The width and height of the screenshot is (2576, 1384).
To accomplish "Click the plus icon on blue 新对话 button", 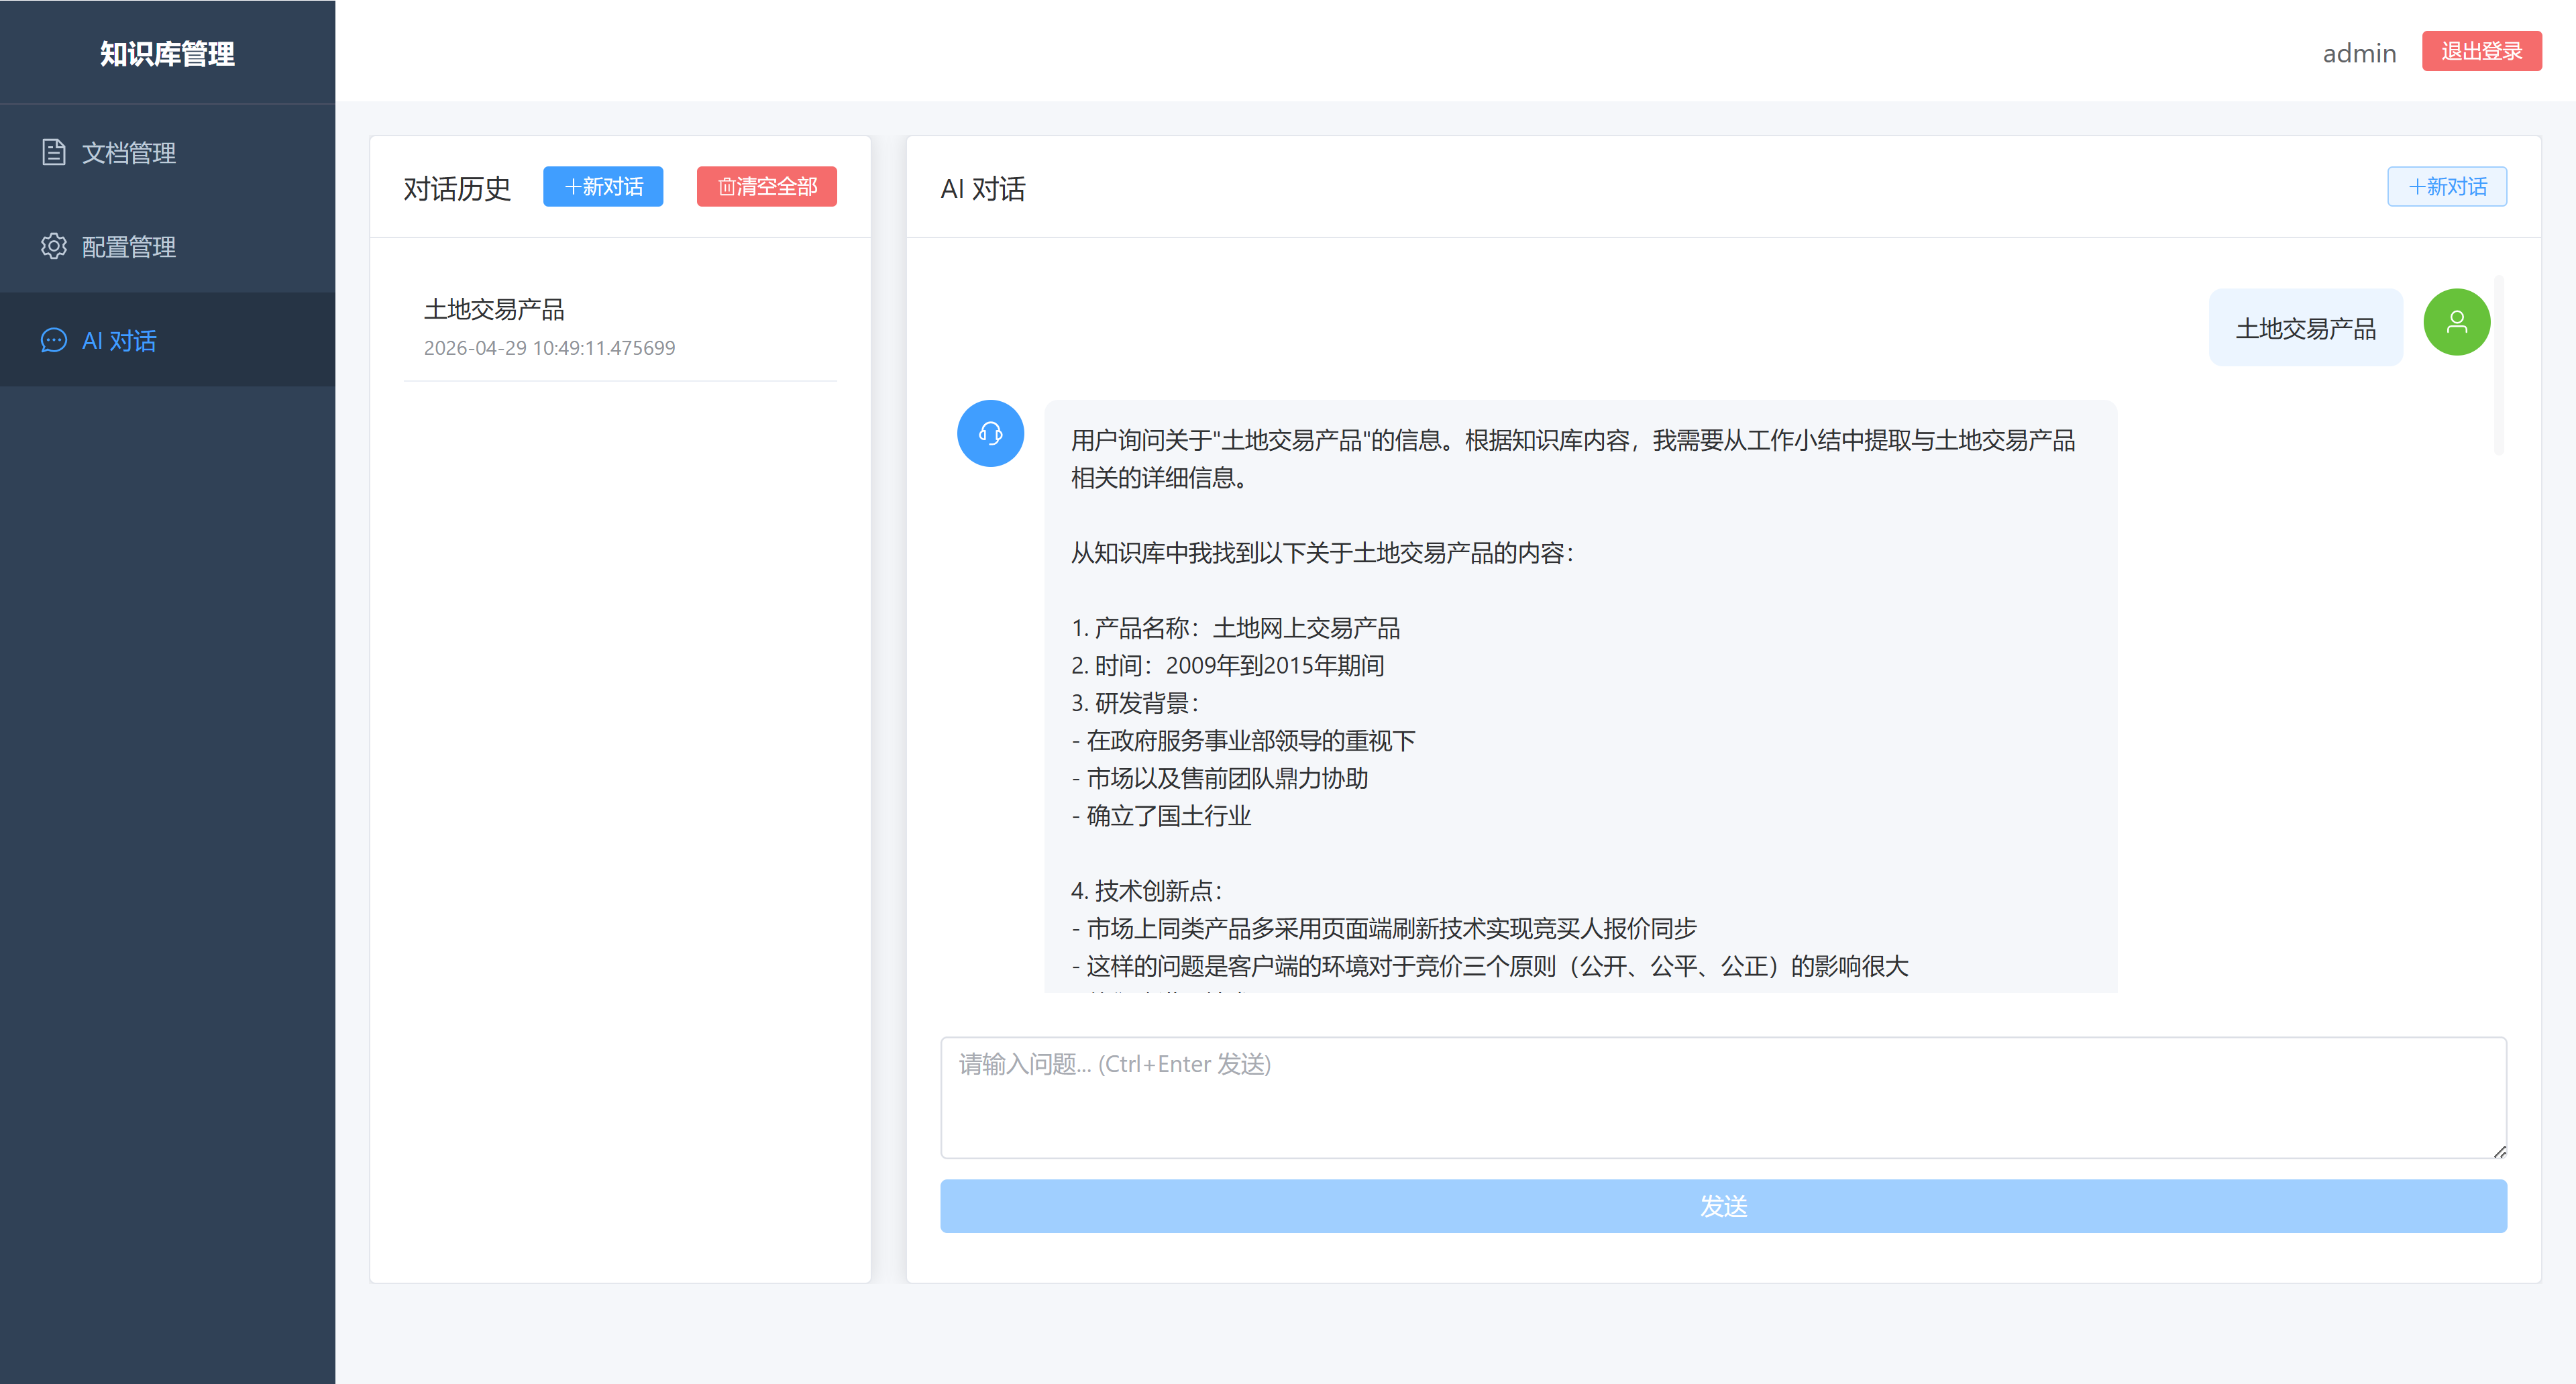I will pyautogui.click(x=573, y=187).
